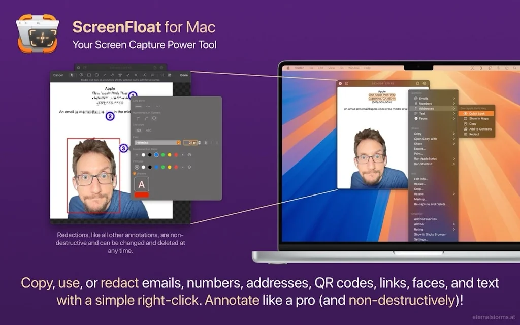
Task: Select the rectangle annotation tool
Action: (x=89, y=75)
